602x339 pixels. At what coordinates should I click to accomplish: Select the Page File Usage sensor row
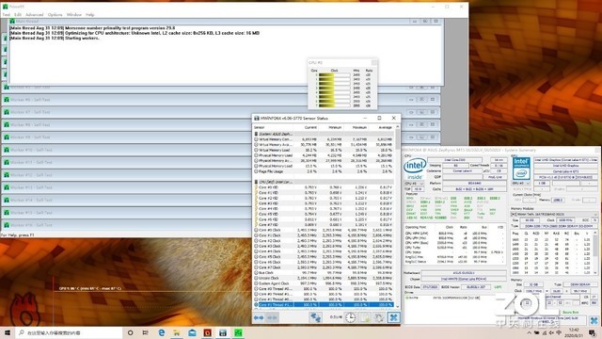click(x=324, y=171)
